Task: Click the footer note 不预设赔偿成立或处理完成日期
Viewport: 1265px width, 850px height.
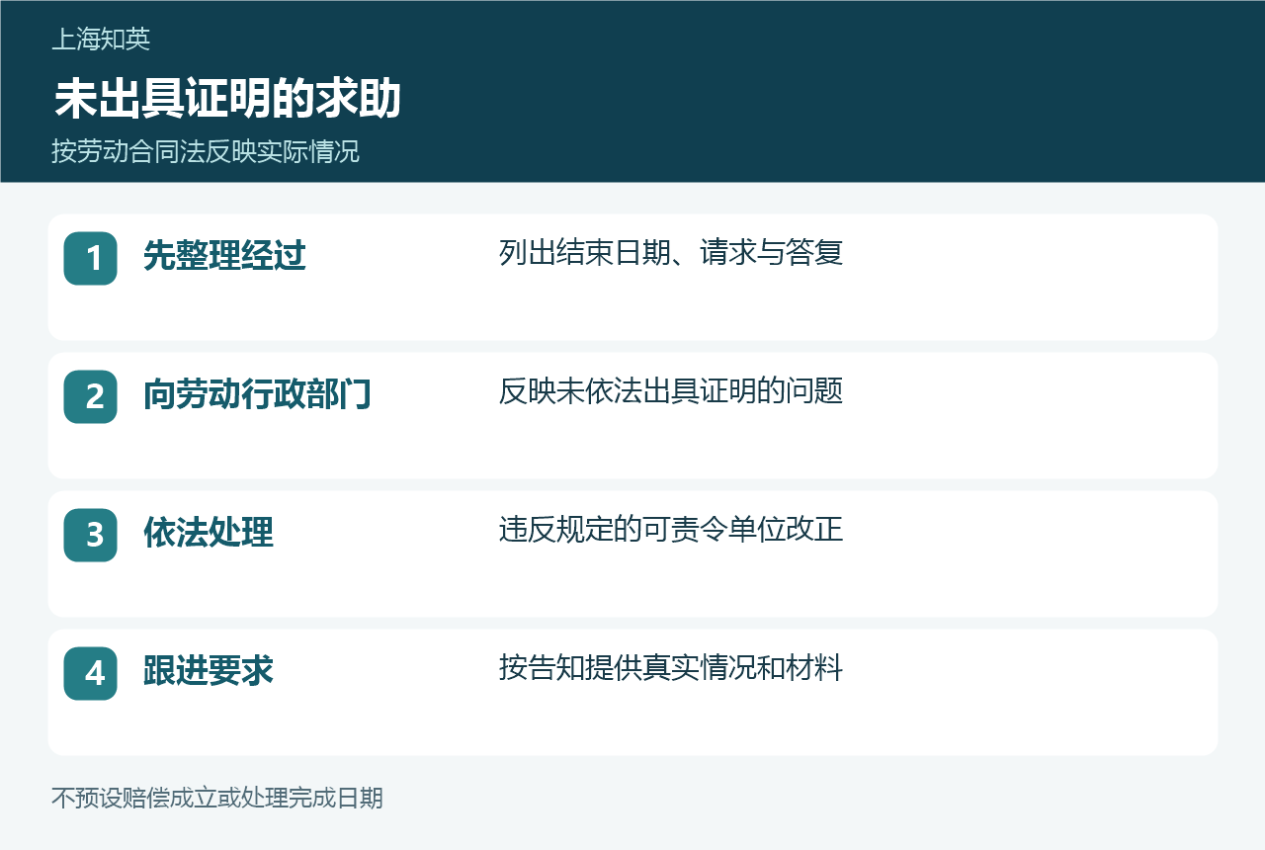Action: pos(217,798)
